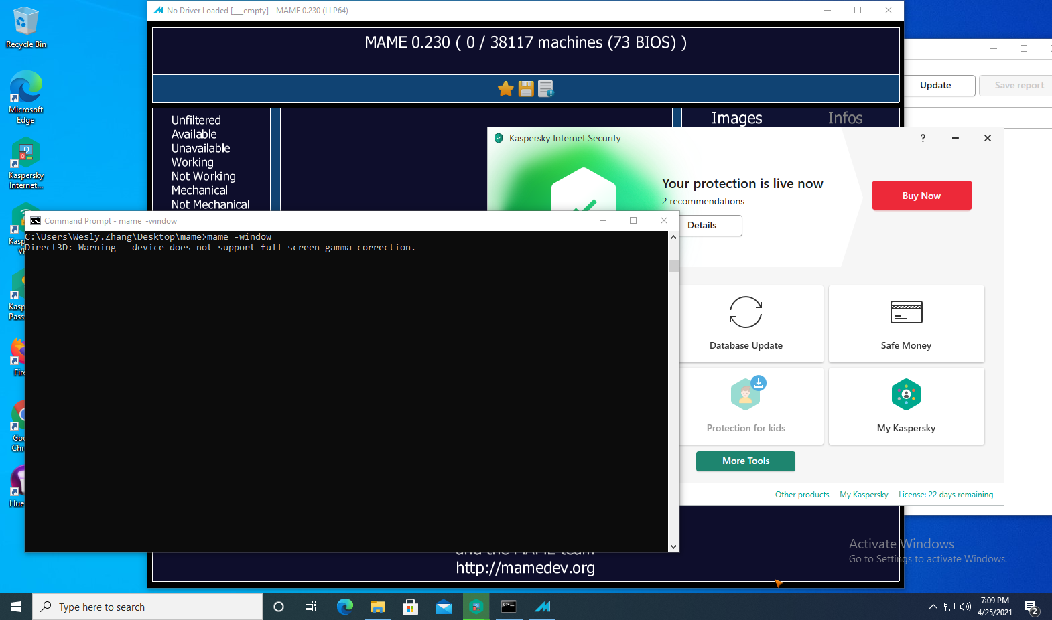
Task: Pick the Working filter in MAME
Action: coord(193,162)
